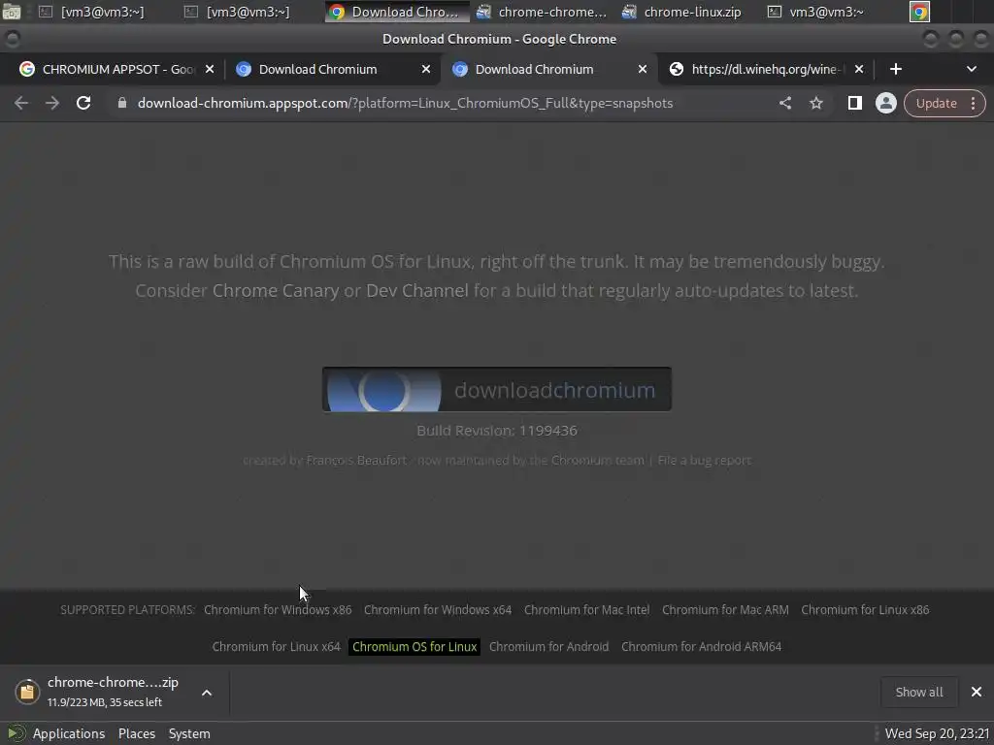
Task: Open the Dev Channel link
Action: [x=417, y=291]
